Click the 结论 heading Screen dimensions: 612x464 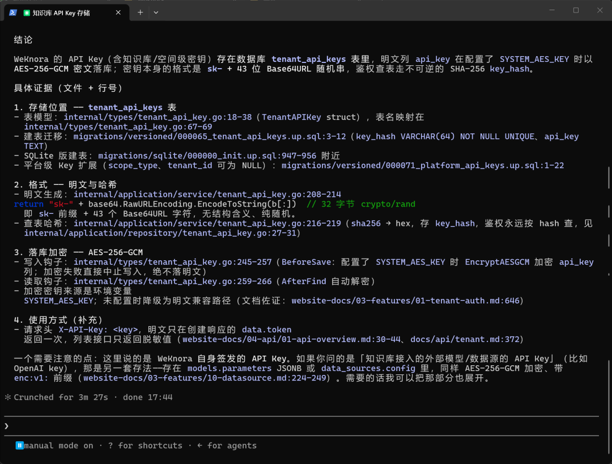click(x=23, y=40)
